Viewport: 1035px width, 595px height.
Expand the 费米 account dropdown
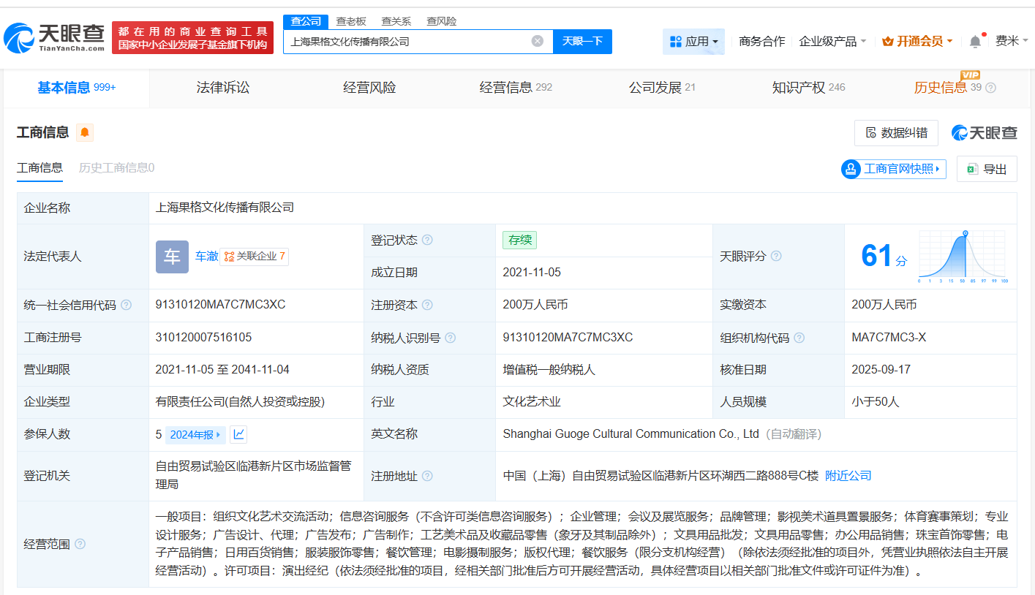[x=1012, y=41]
